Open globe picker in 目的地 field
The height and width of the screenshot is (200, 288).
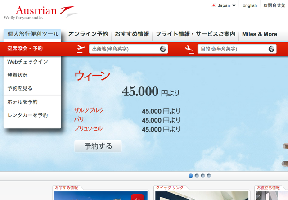[x=271, y=49]
